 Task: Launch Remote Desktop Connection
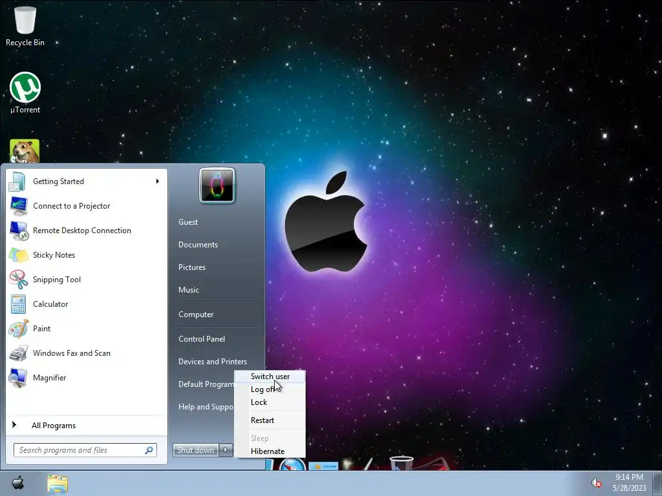(87, 231)
